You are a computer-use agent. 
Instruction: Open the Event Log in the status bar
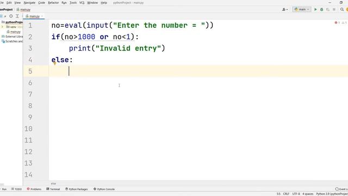(341, 189)
